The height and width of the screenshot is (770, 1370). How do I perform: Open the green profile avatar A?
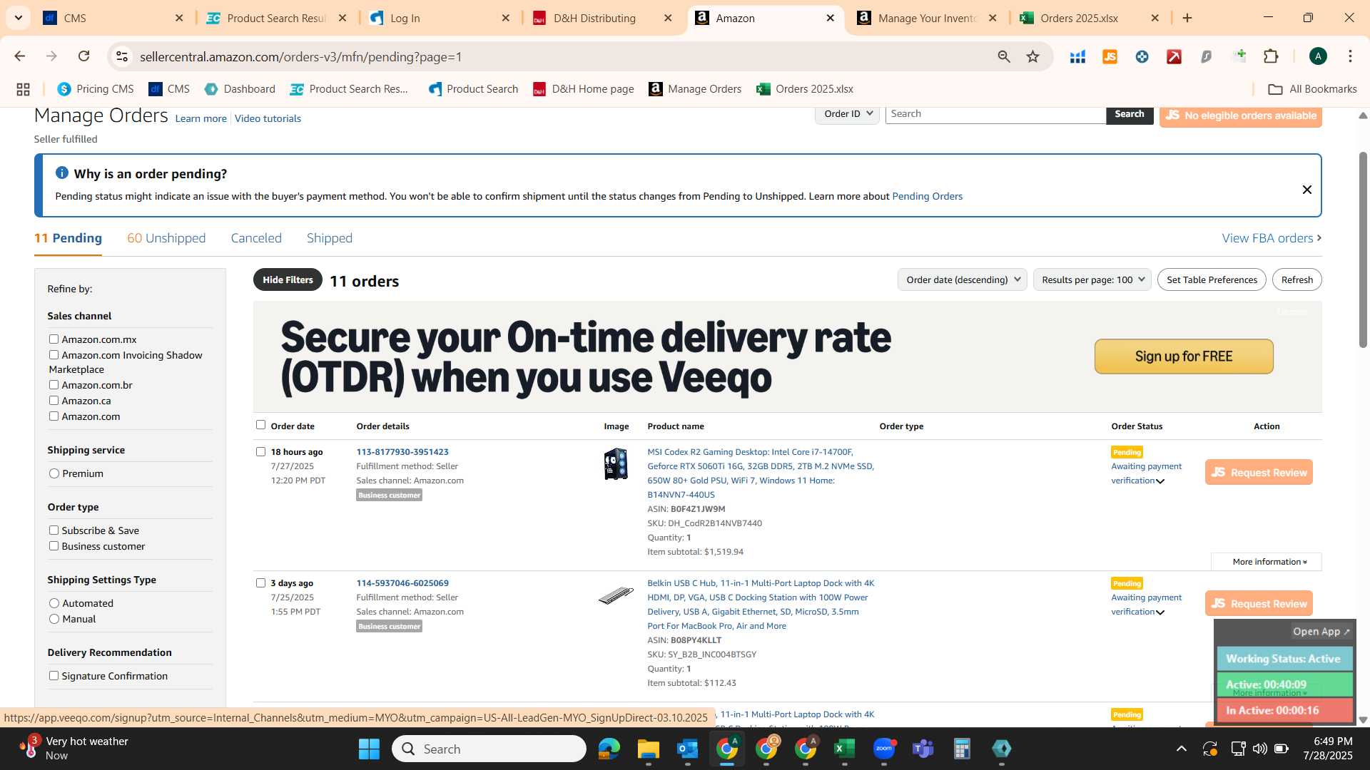(1318, 56)
